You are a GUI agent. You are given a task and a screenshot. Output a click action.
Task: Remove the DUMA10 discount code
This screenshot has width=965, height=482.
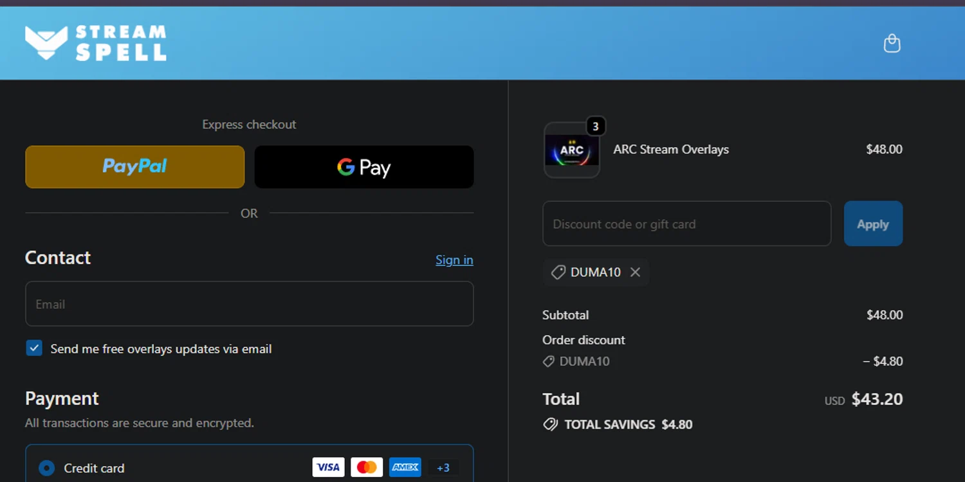click(x=635, y=272)
